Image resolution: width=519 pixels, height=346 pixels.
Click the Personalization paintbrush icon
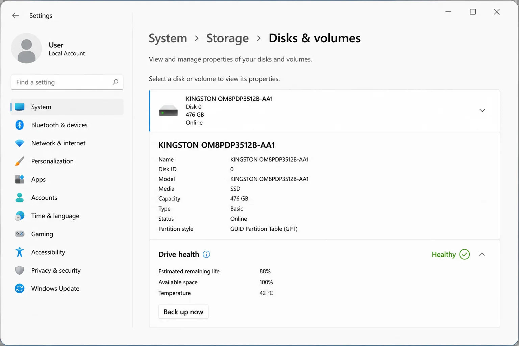click(x=20, y=161)
